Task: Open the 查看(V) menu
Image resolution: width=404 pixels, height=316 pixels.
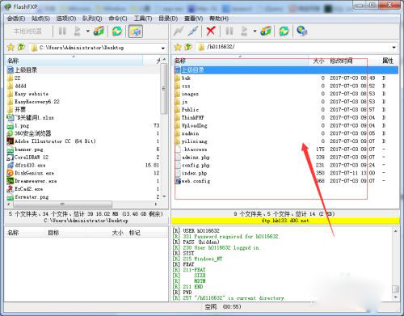Action: point(193,19)
